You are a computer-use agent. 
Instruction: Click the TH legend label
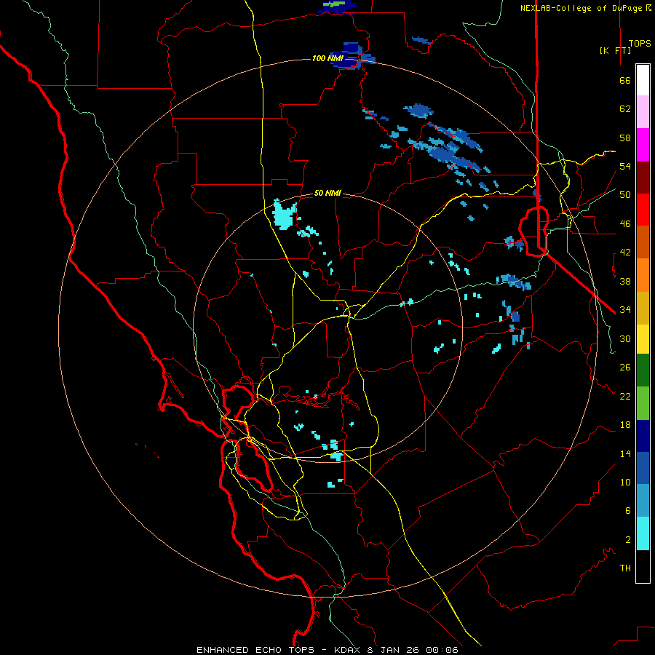[x=625, y=568]
